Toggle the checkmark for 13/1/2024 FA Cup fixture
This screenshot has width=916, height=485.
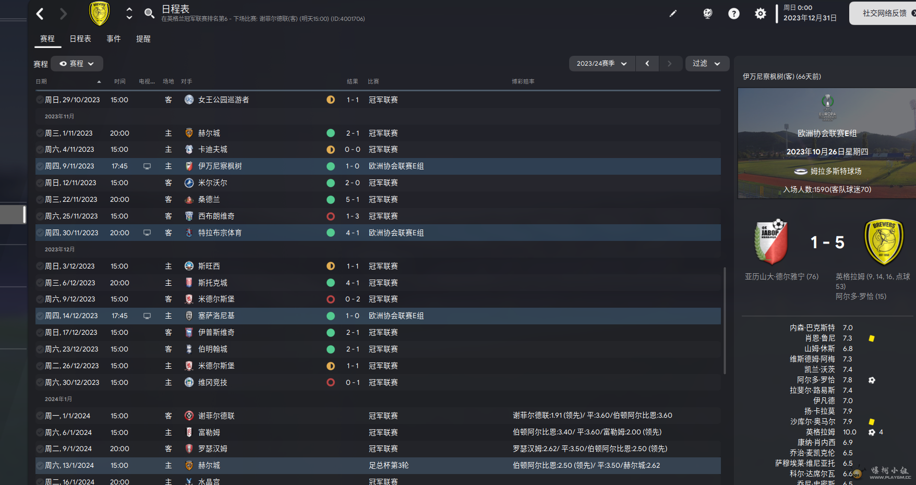[40, 465]
